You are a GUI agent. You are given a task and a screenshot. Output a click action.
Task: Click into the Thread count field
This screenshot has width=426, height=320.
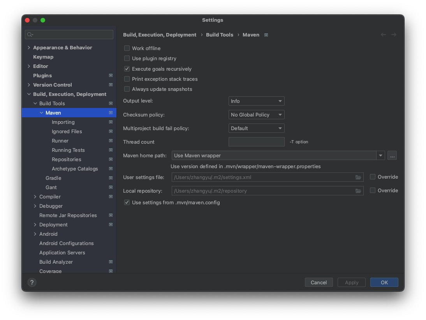coord(257,142)
